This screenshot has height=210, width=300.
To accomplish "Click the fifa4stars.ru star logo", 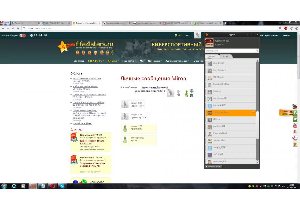I will (x=63, y=47).
